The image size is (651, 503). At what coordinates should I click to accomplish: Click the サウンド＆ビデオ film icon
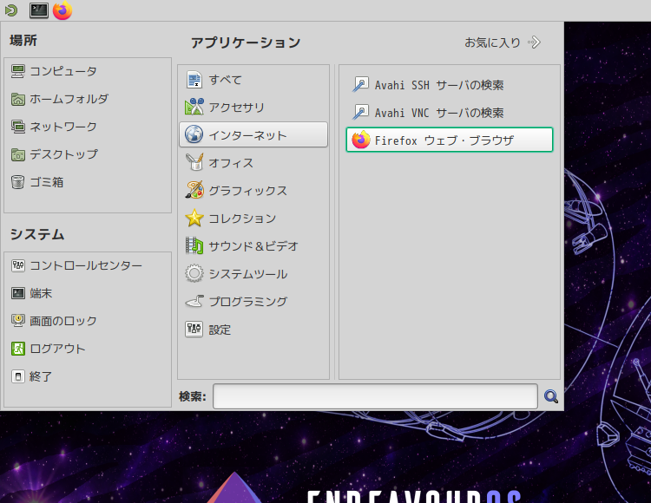point(194,246)
